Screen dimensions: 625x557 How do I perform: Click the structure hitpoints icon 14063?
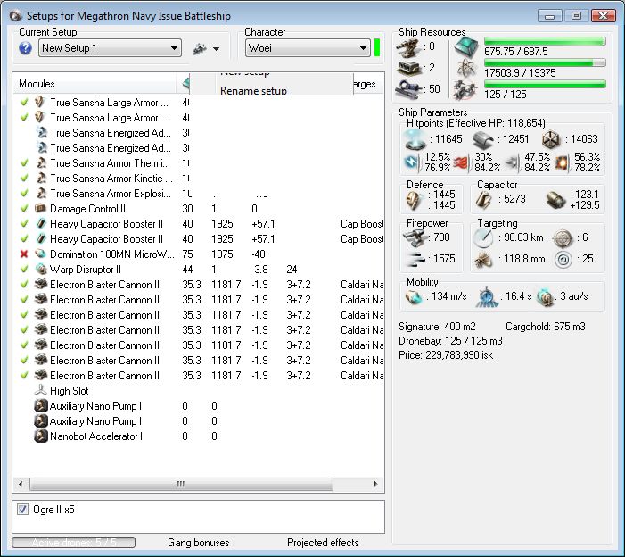coord(551,139)
